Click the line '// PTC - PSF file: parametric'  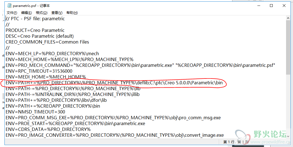pyautogui.click(x=35, y=19)
